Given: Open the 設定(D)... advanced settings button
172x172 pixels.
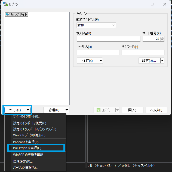Looking at the screenshot, I should (x=149, y=61).
